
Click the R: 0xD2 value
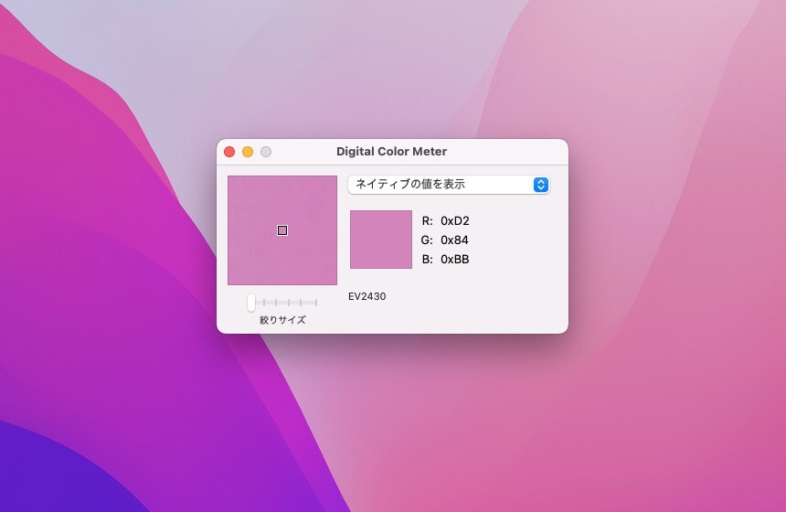pyautogui.click(x=445, y=221)
